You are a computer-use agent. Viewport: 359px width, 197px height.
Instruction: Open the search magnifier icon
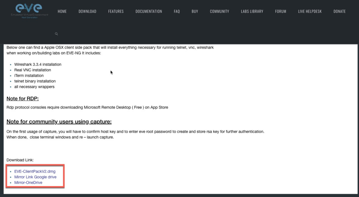(56, 34)
